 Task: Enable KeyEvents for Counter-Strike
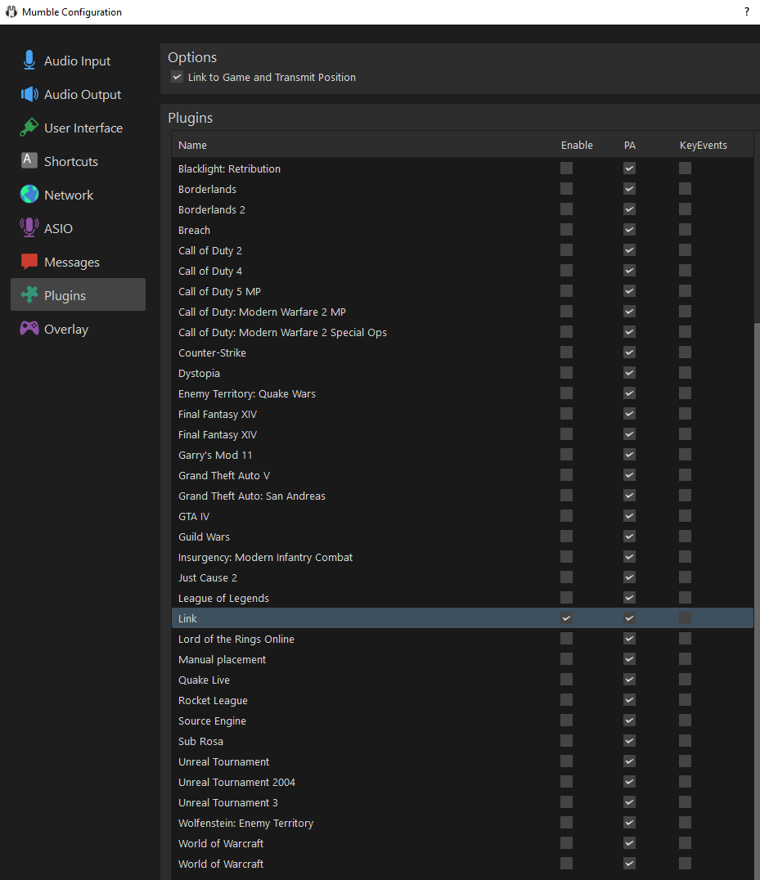click(x=685, y=352)
